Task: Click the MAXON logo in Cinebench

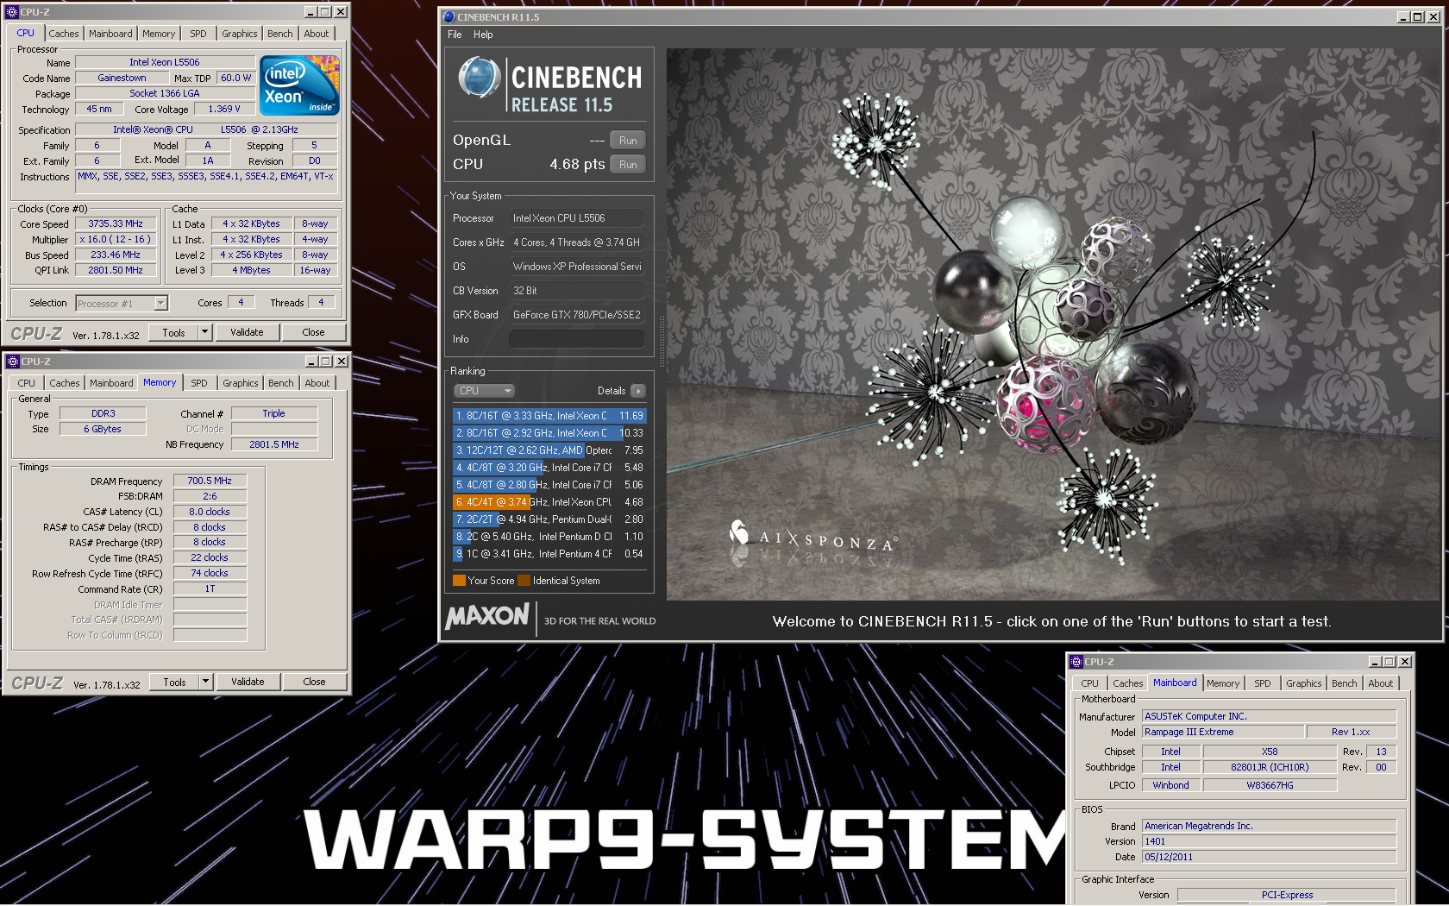Action: coord(487,616)
